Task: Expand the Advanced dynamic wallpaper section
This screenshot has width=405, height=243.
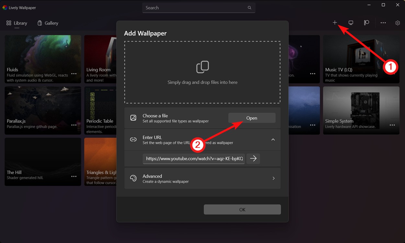Action: 273,178
